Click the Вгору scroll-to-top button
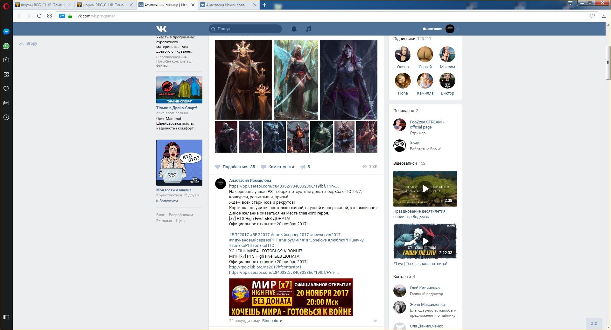Screen dimensions: 611x330 28,43
